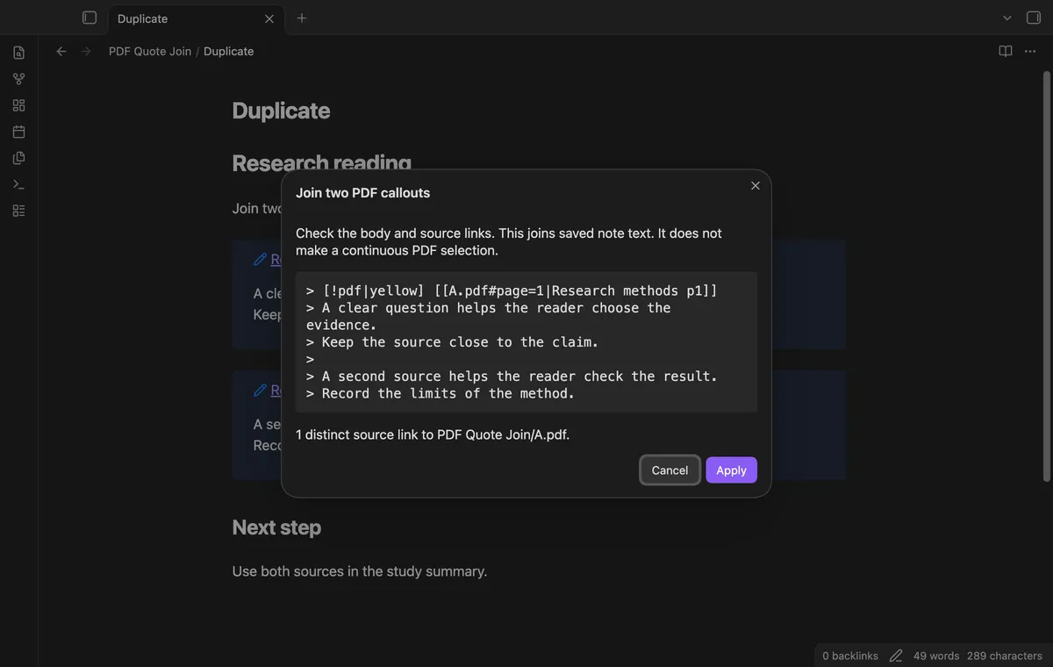Select the Duplicate tab
The height and width of the screenshot is (667, 1053).
[x=195, y=18]
